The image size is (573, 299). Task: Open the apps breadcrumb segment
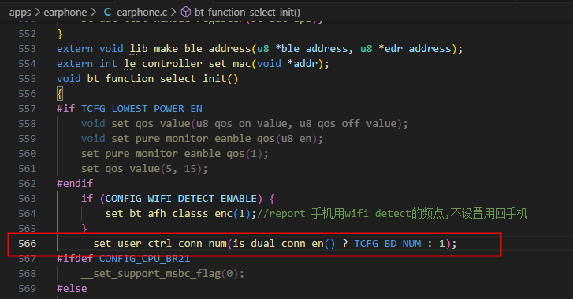(20, 13)
